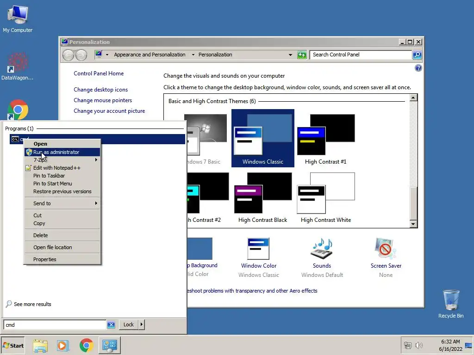Click the Personalization help question icon

(x=418, y=68)
